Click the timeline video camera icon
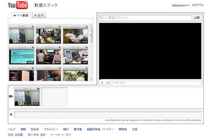The image size is (213, 139). click(x=11, y=96)
